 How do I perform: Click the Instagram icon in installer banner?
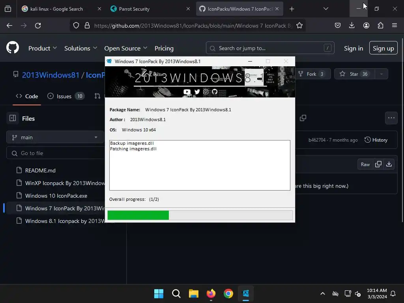[206, 92]
